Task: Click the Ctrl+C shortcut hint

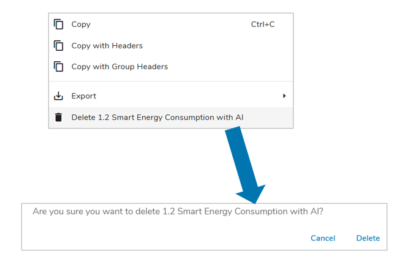Action: (263, 24)
